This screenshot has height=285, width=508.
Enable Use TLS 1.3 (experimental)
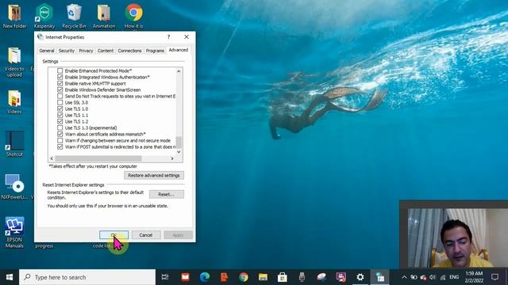click(x=60, y=127)
